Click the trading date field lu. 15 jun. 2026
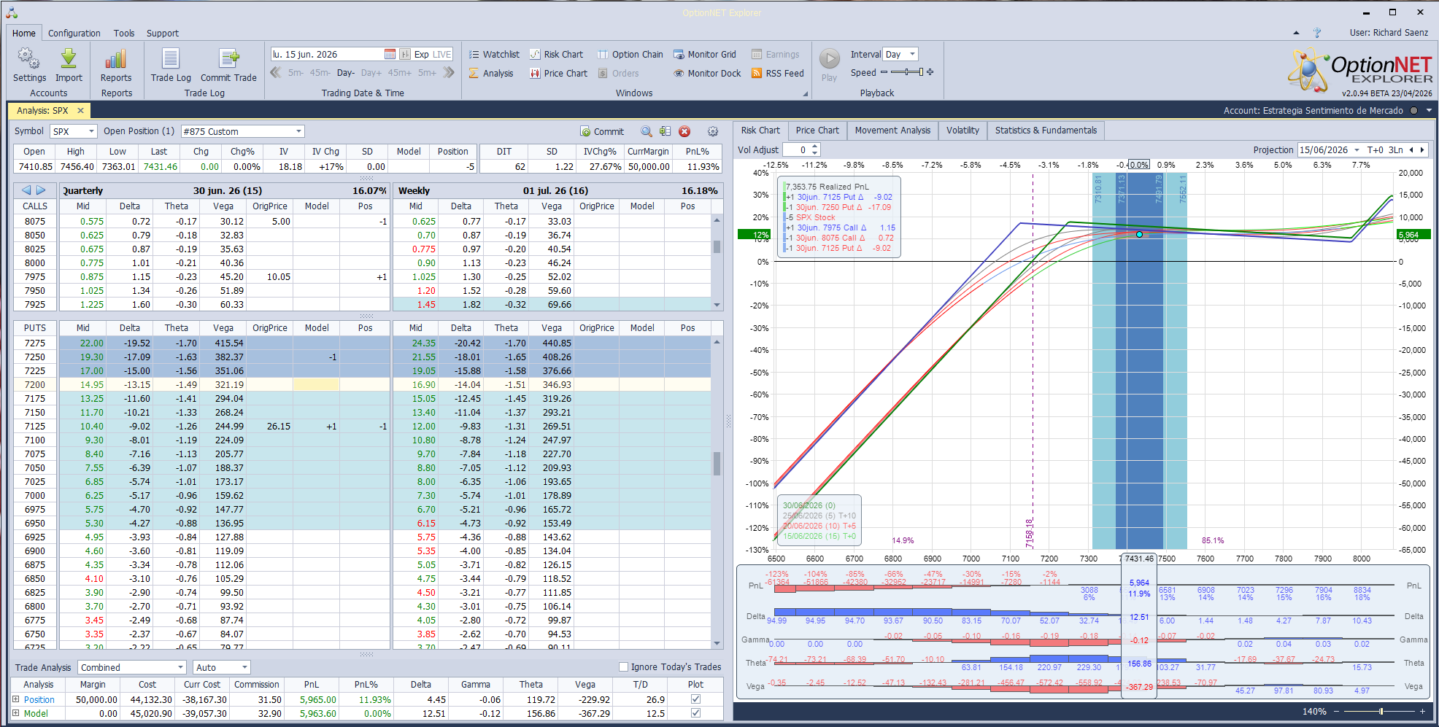Image resolution: width=1439 pixels, height=727 pixels. [x=326, y=54]
